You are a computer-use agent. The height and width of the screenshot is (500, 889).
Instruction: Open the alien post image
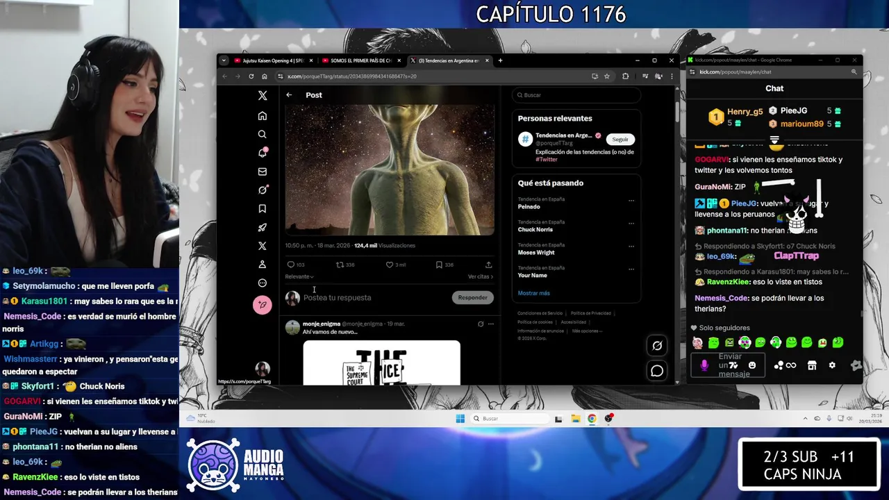coord(390,170)
